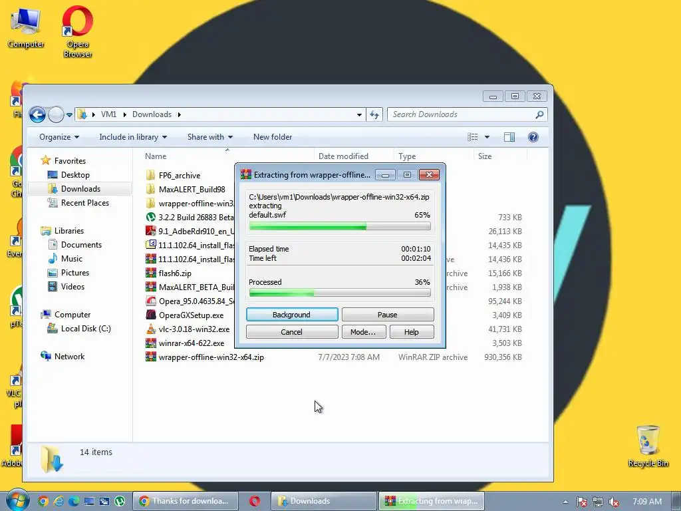Click Background button in extraction dialog
This screenshot has width=681, height=511.
tap(292, 315)
